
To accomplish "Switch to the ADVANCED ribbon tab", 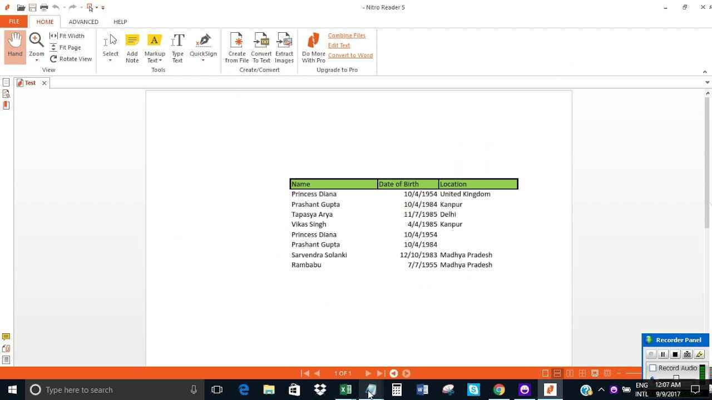I will (83, 22).
